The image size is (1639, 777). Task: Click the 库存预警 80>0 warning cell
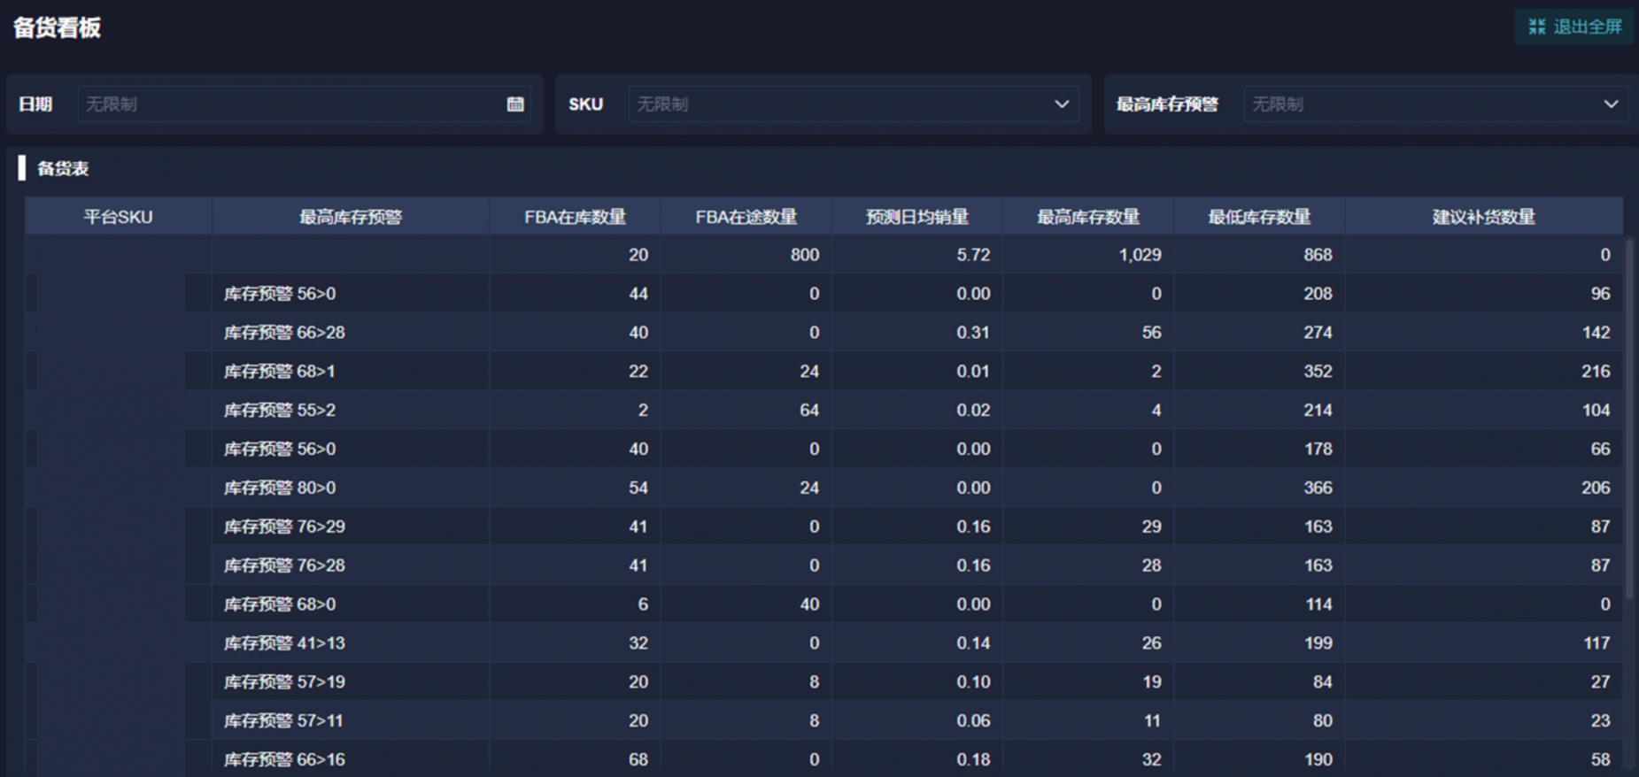click(280, 488)
